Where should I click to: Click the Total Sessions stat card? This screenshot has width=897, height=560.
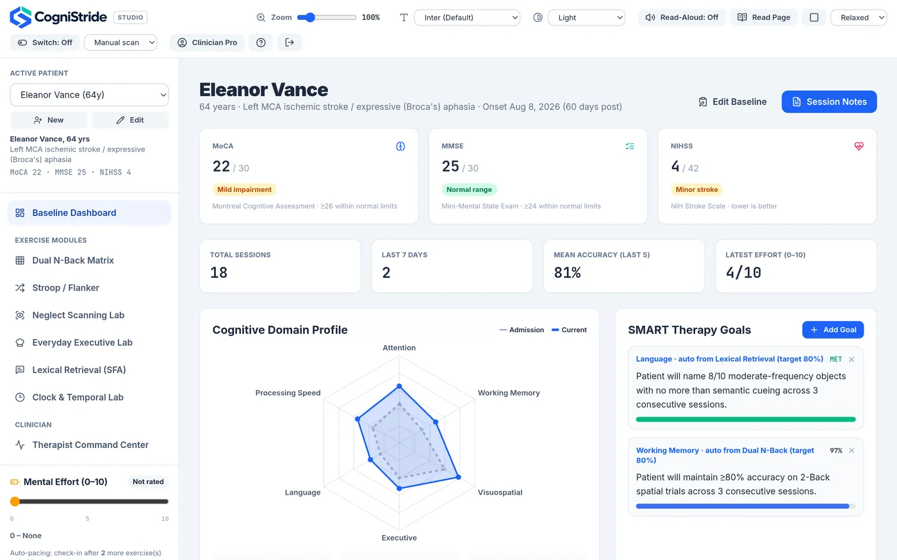pos(280,266)
